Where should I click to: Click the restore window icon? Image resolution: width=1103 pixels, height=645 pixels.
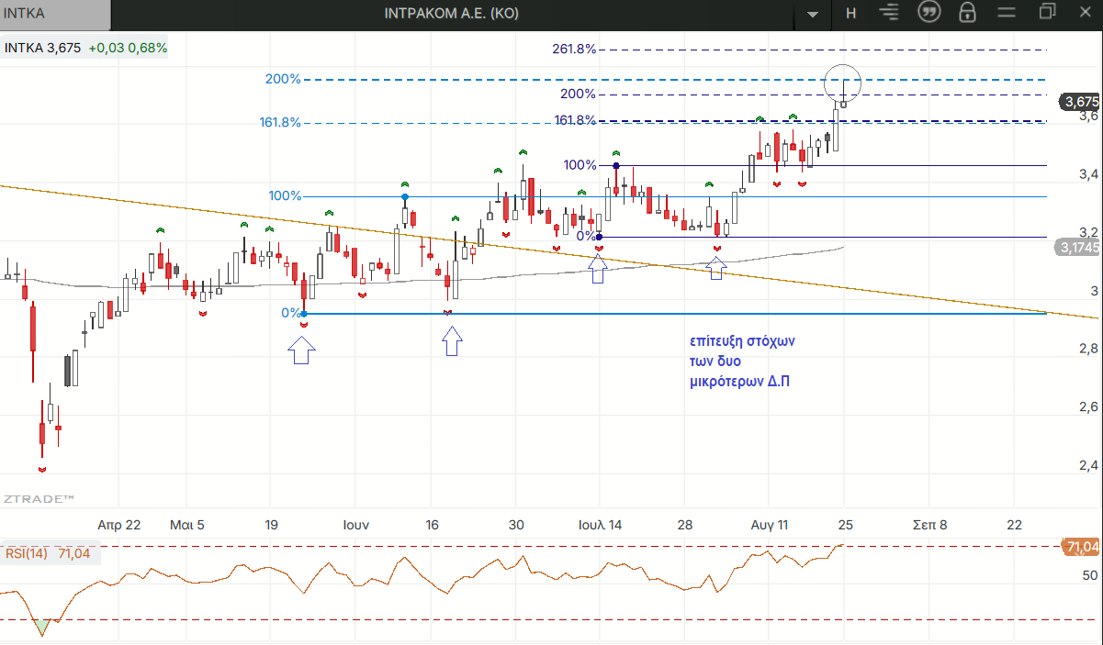1047,12
